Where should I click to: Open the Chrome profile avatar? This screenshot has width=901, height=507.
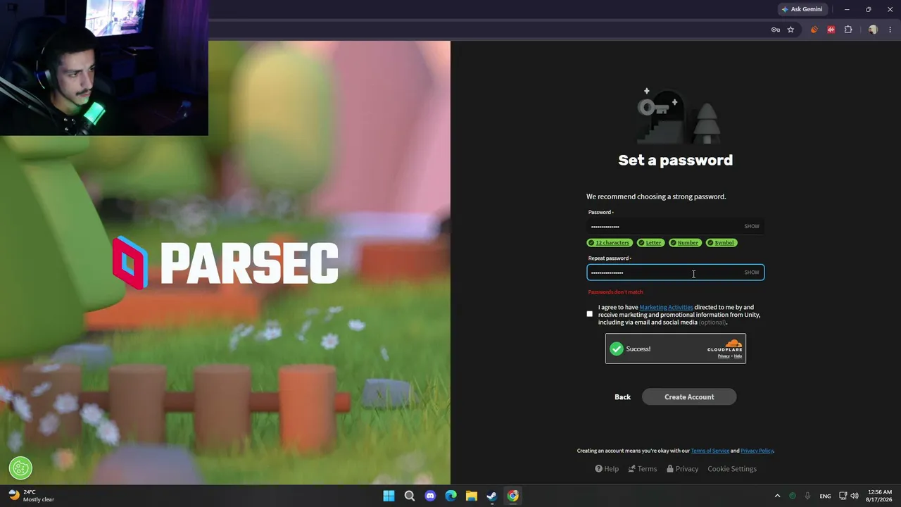click(873, 30)
